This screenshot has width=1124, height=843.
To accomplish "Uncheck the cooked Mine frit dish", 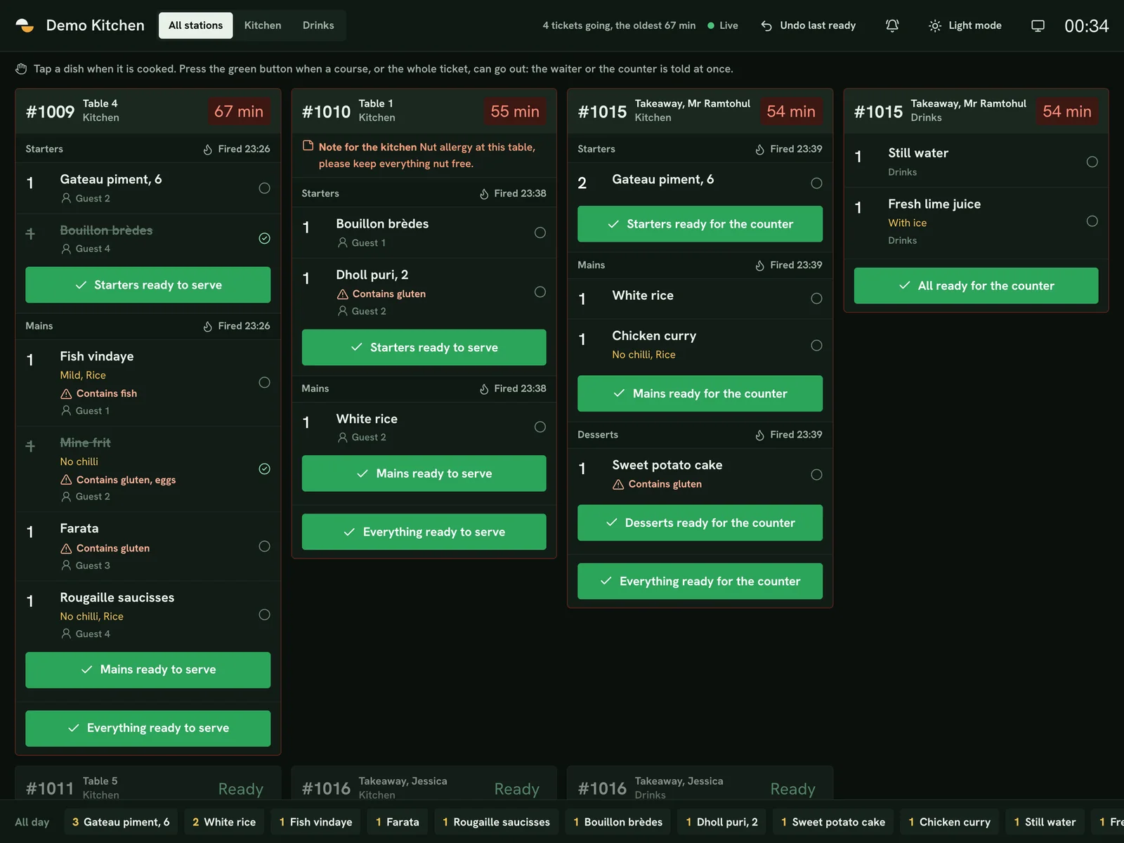I will (264, 469).
